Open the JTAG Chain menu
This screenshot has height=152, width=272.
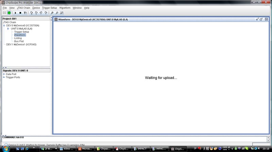coord(23,8)
